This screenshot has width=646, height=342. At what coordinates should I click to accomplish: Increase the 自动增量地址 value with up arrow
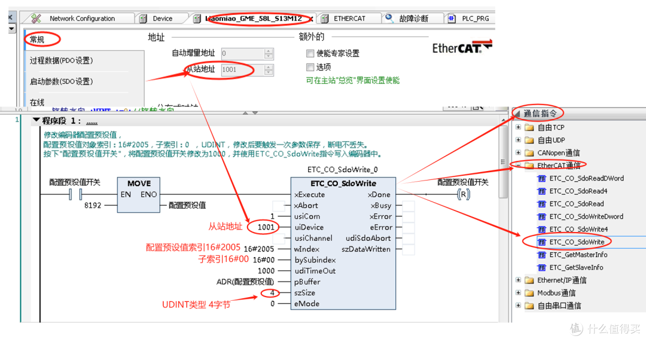[269, 51]
